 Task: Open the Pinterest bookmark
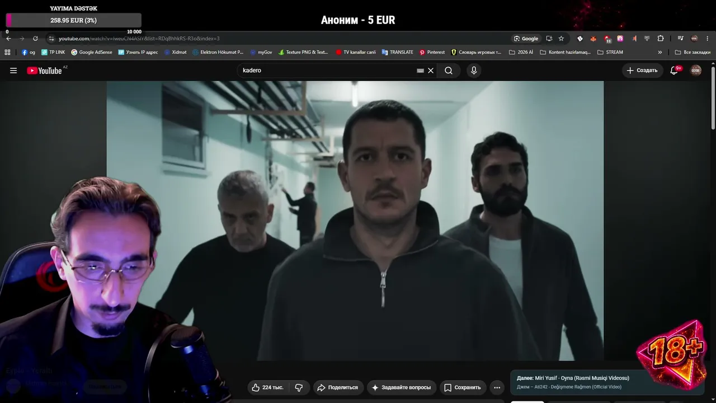point(432,52)
